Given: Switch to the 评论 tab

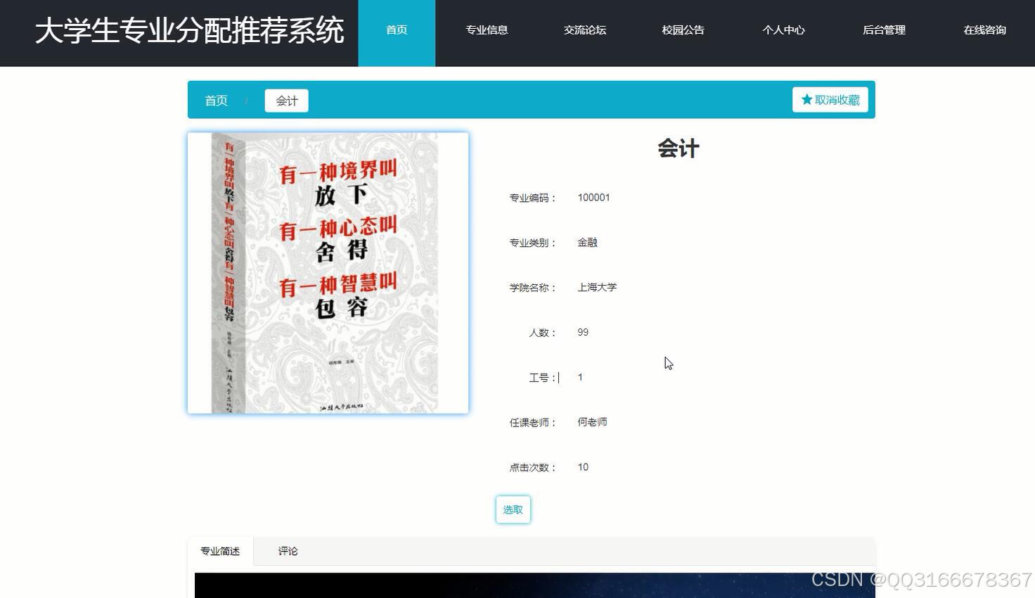Looking at the screenshot, I should (x=288, y=551).
